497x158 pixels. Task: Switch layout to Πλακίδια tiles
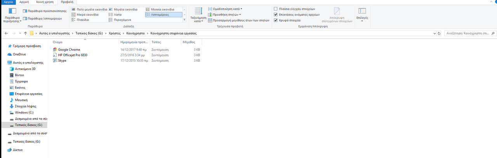[x=80, y=19]
